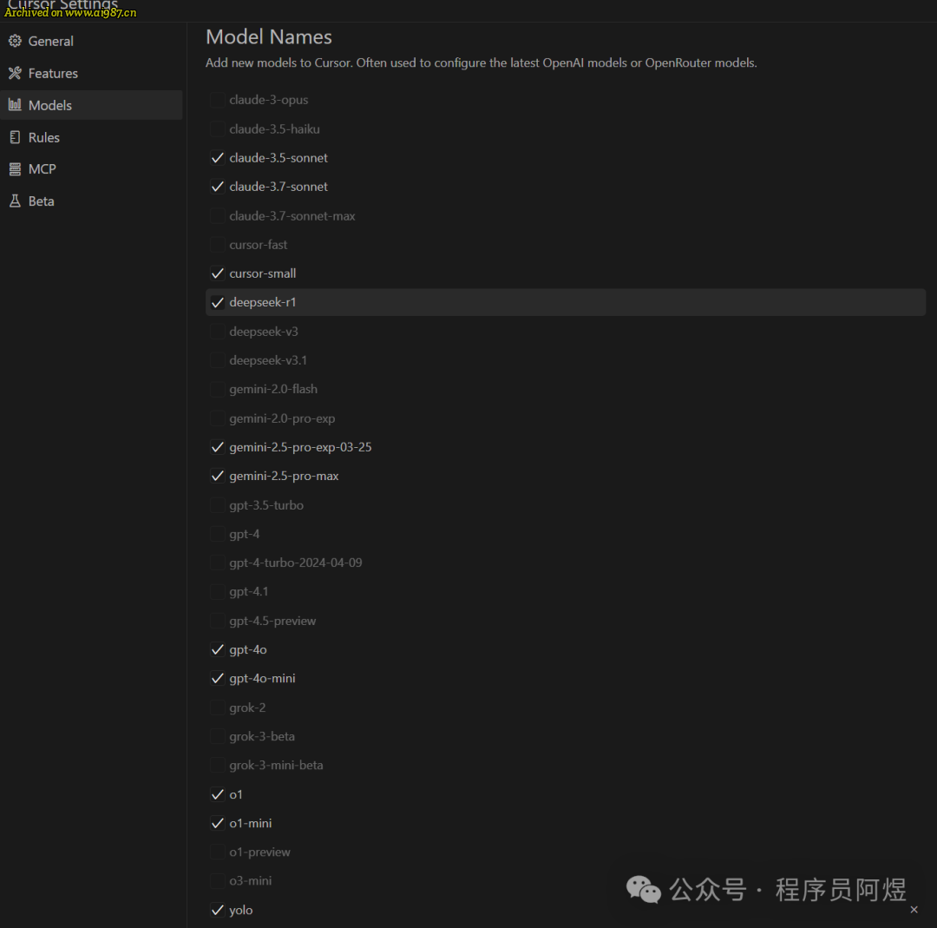Tick the deepseek-v3.1 model checkbox
Viewport: 937px width, 928px height.
218,360
